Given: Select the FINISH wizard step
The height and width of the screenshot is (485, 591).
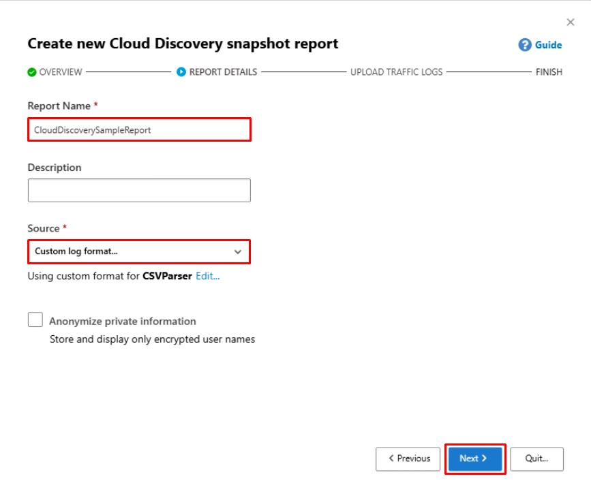Looking at the screenshot, I should (x=549, y=72).
